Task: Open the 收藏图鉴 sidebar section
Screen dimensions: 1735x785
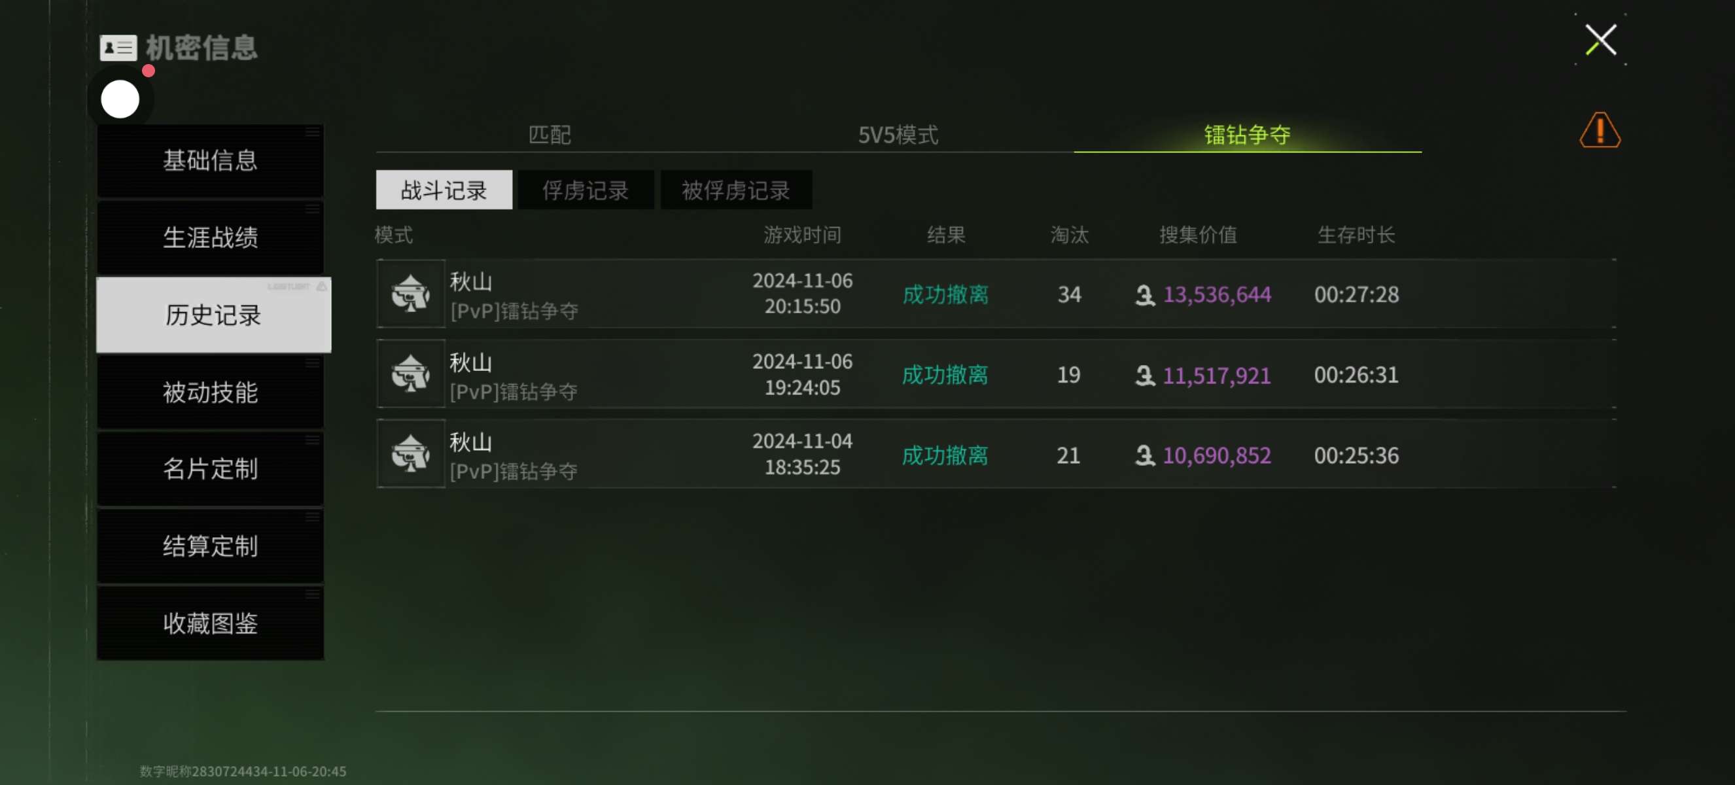Action: 210,623
